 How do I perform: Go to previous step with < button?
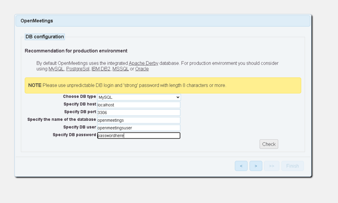[x=241, y=166]
